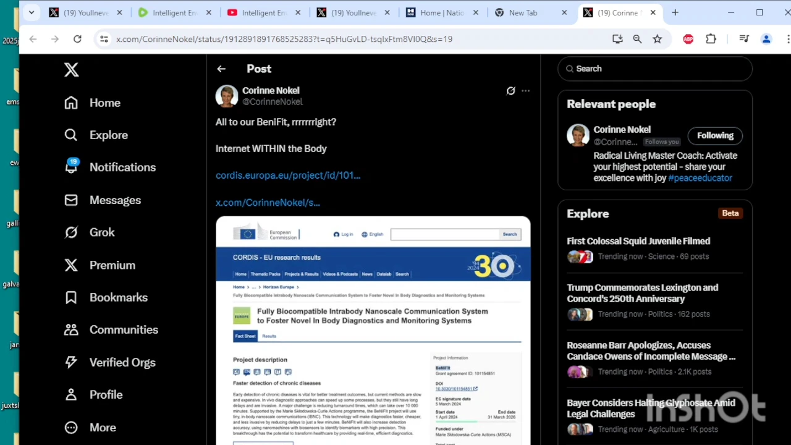This screenshot has width=791, height=445.
Task: Open Grok from the sidebar
Action: [90, 232]
